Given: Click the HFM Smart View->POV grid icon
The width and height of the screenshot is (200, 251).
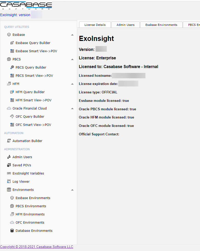Looking at the screenshot, I should tap(12, 100).
